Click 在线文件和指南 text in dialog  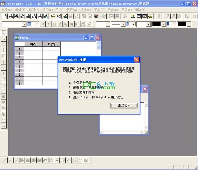(x=84, y=92)
